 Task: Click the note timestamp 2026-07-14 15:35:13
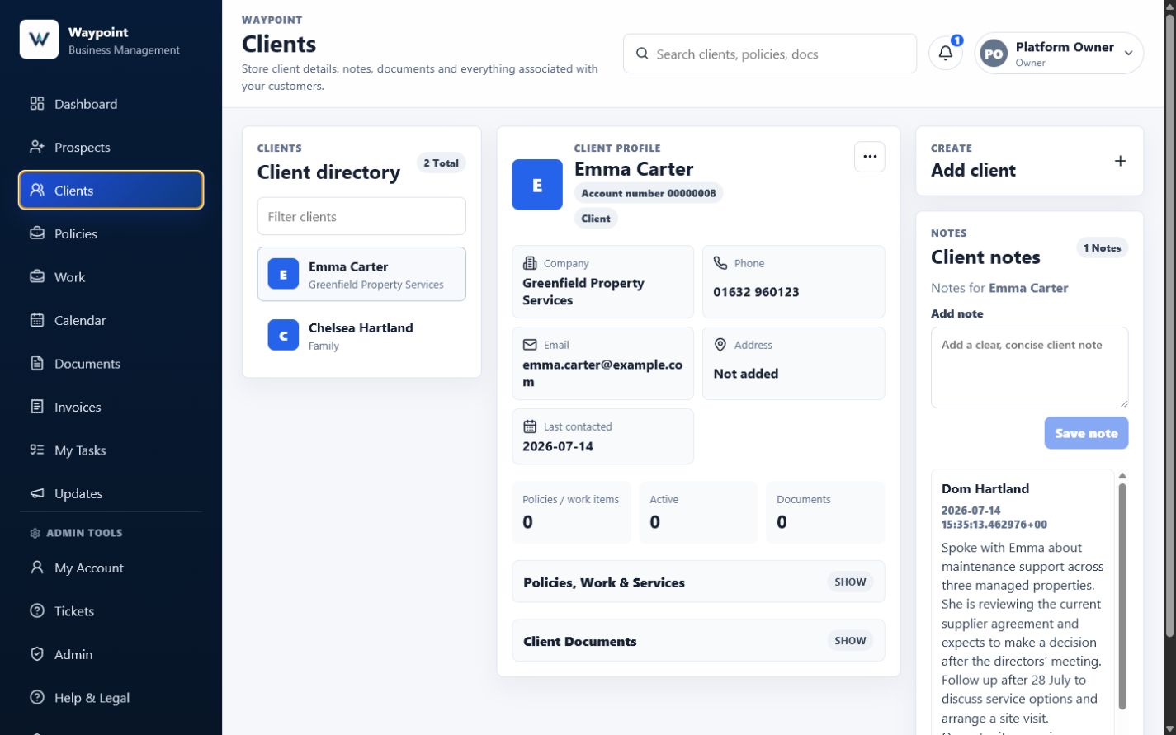(x=994, y=517)
